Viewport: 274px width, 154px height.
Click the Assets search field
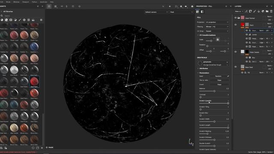point(24,16)
